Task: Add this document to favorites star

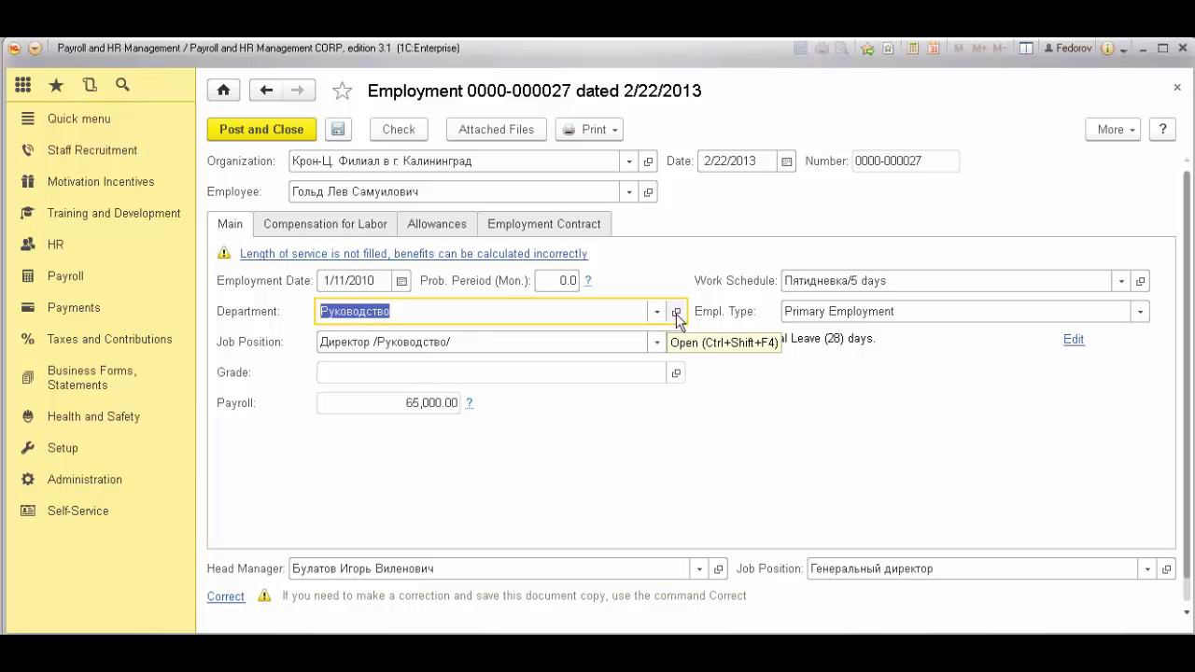Action: (343, 91)
